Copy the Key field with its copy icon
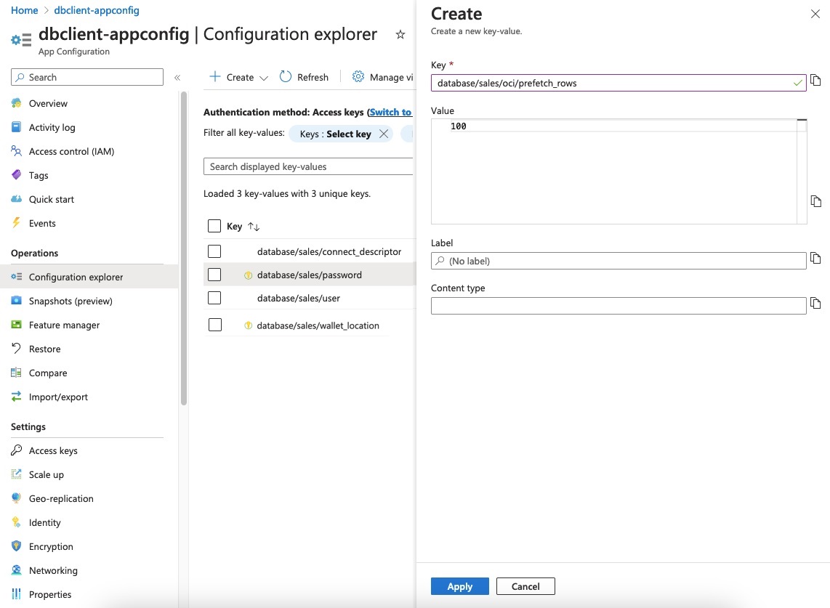 pyautogui.click(x=815, y=81)
